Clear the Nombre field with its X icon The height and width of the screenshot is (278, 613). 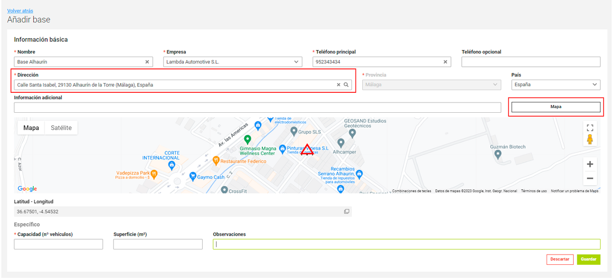point(147,62)
